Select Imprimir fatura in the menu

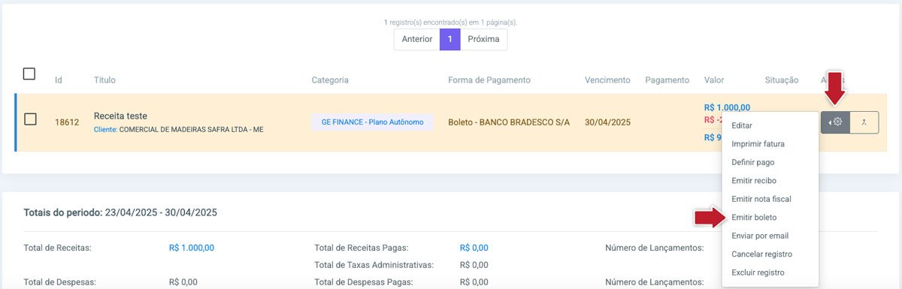point(758,144)
